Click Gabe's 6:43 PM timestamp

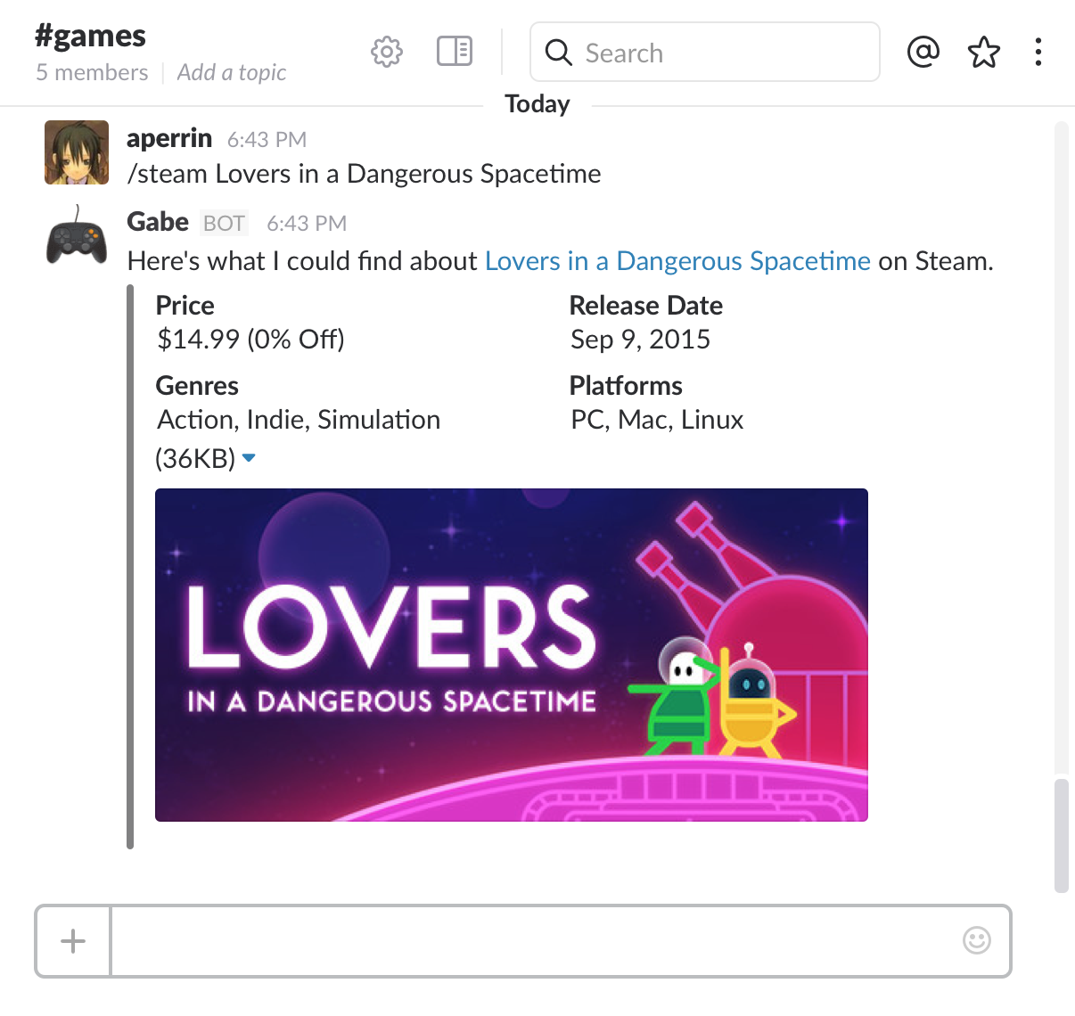click(307, 224)
